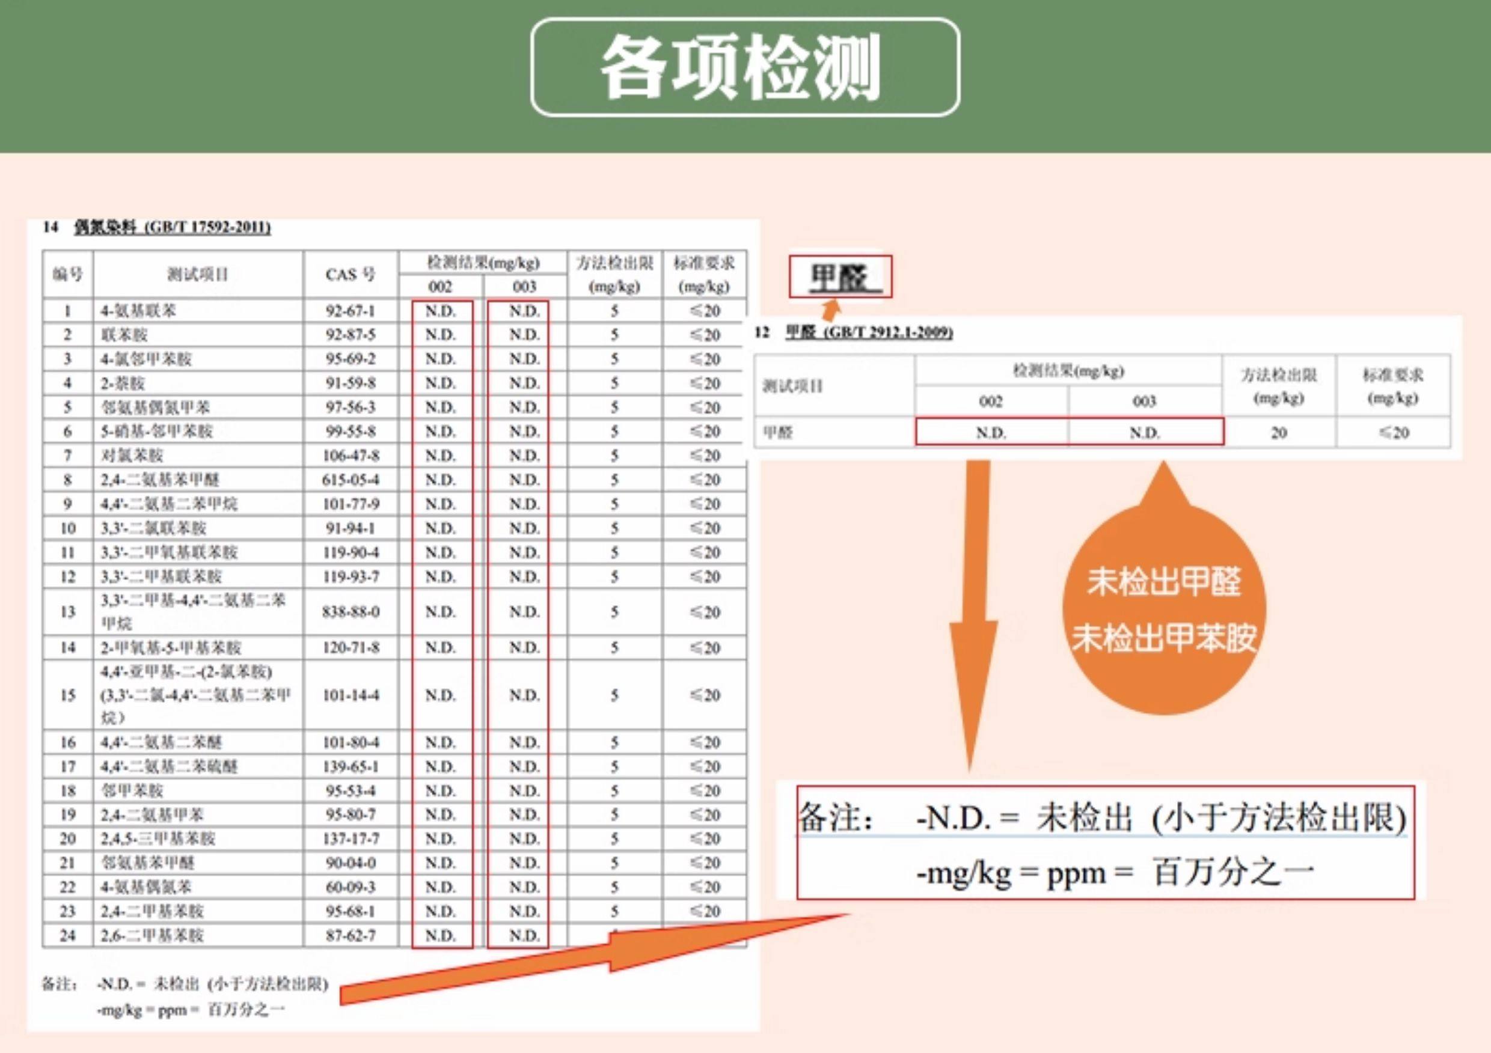
Task: Click the CAS 号 column header
Action: [351, 275]
